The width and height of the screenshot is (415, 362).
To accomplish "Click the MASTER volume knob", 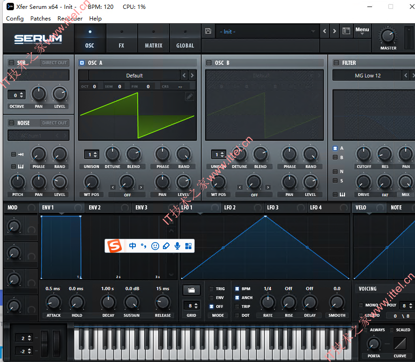I will click(x=388, y=36).
